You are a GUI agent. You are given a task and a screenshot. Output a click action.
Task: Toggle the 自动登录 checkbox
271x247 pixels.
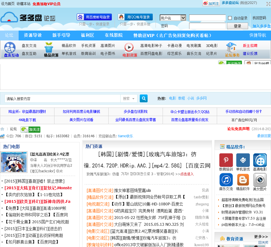(x=230, y=18)
